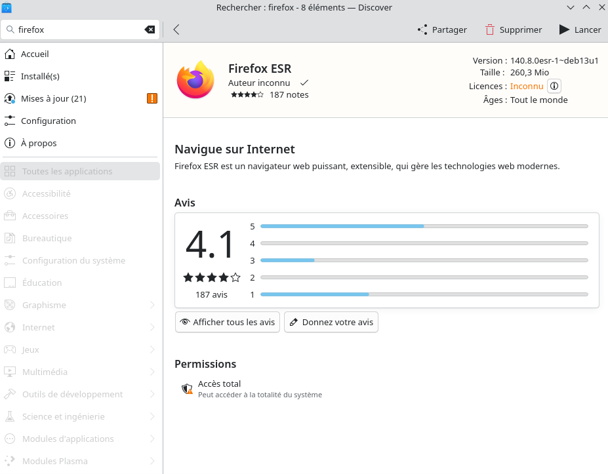The height and width of the screenshot is (474, 608).
Task: Open the À propos page
Action: coord(39,143)
